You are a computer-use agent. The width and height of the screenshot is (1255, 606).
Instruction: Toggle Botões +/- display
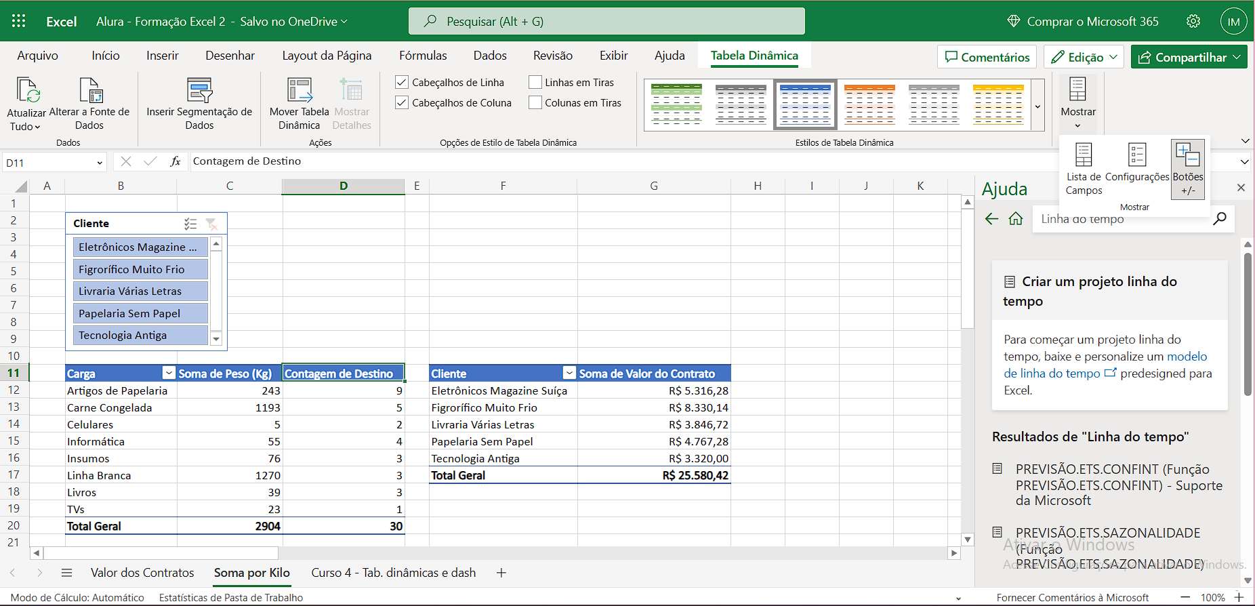click(1188, 169)
